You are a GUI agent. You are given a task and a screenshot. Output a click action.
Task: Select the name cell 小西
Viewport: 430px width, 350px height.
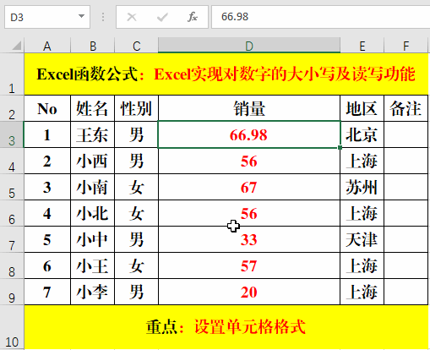tap(93, 161)
